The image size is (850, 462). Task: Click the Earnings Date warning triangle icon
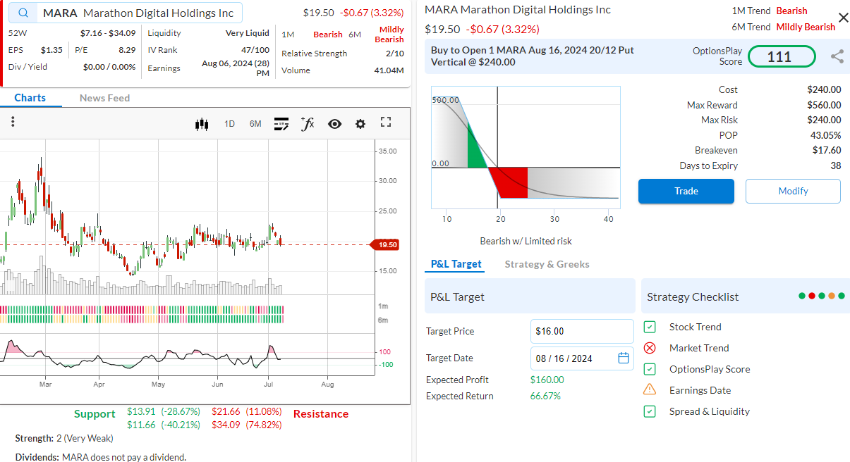pyautogui.click(x=650, y=389)
